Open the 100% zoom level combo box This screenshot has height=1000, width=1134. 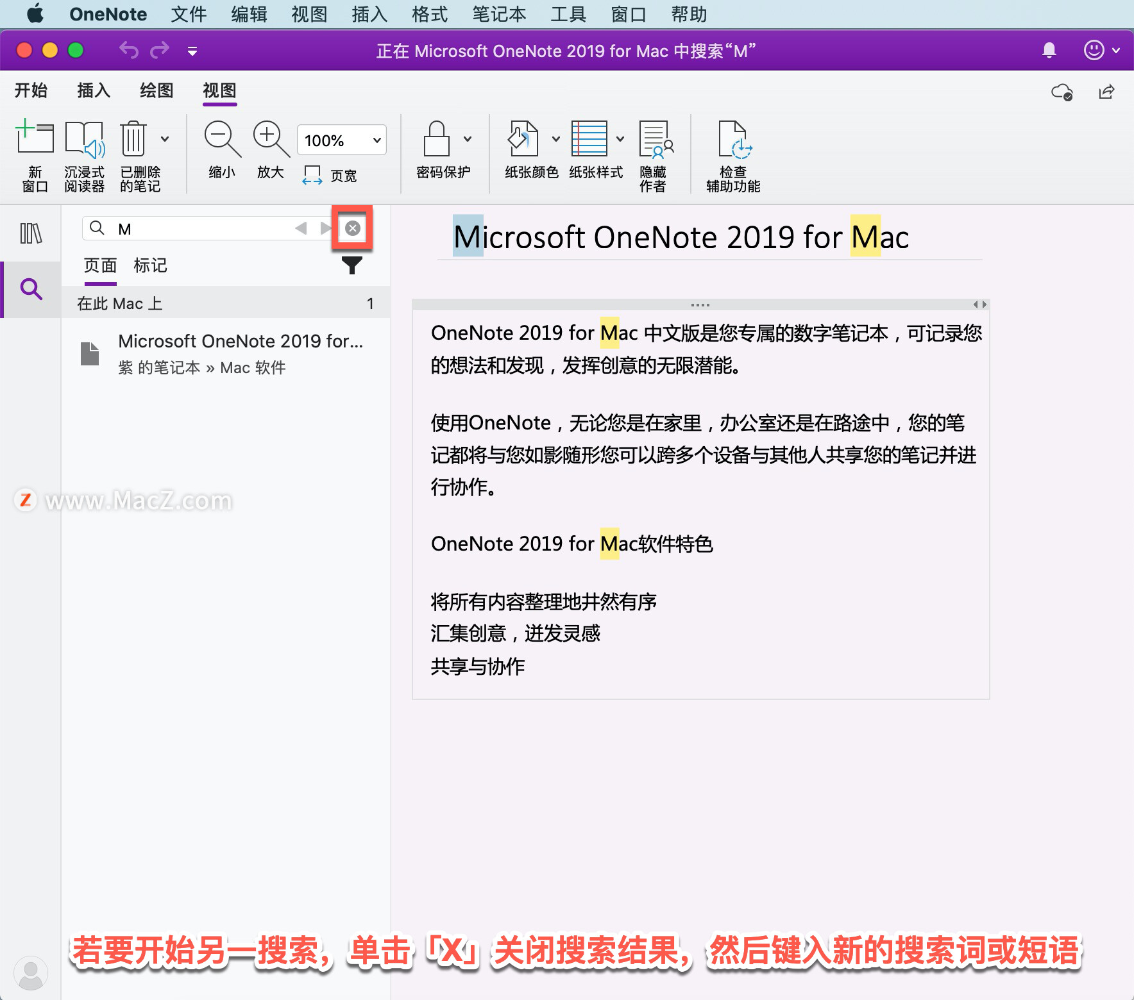coord(341,140)
